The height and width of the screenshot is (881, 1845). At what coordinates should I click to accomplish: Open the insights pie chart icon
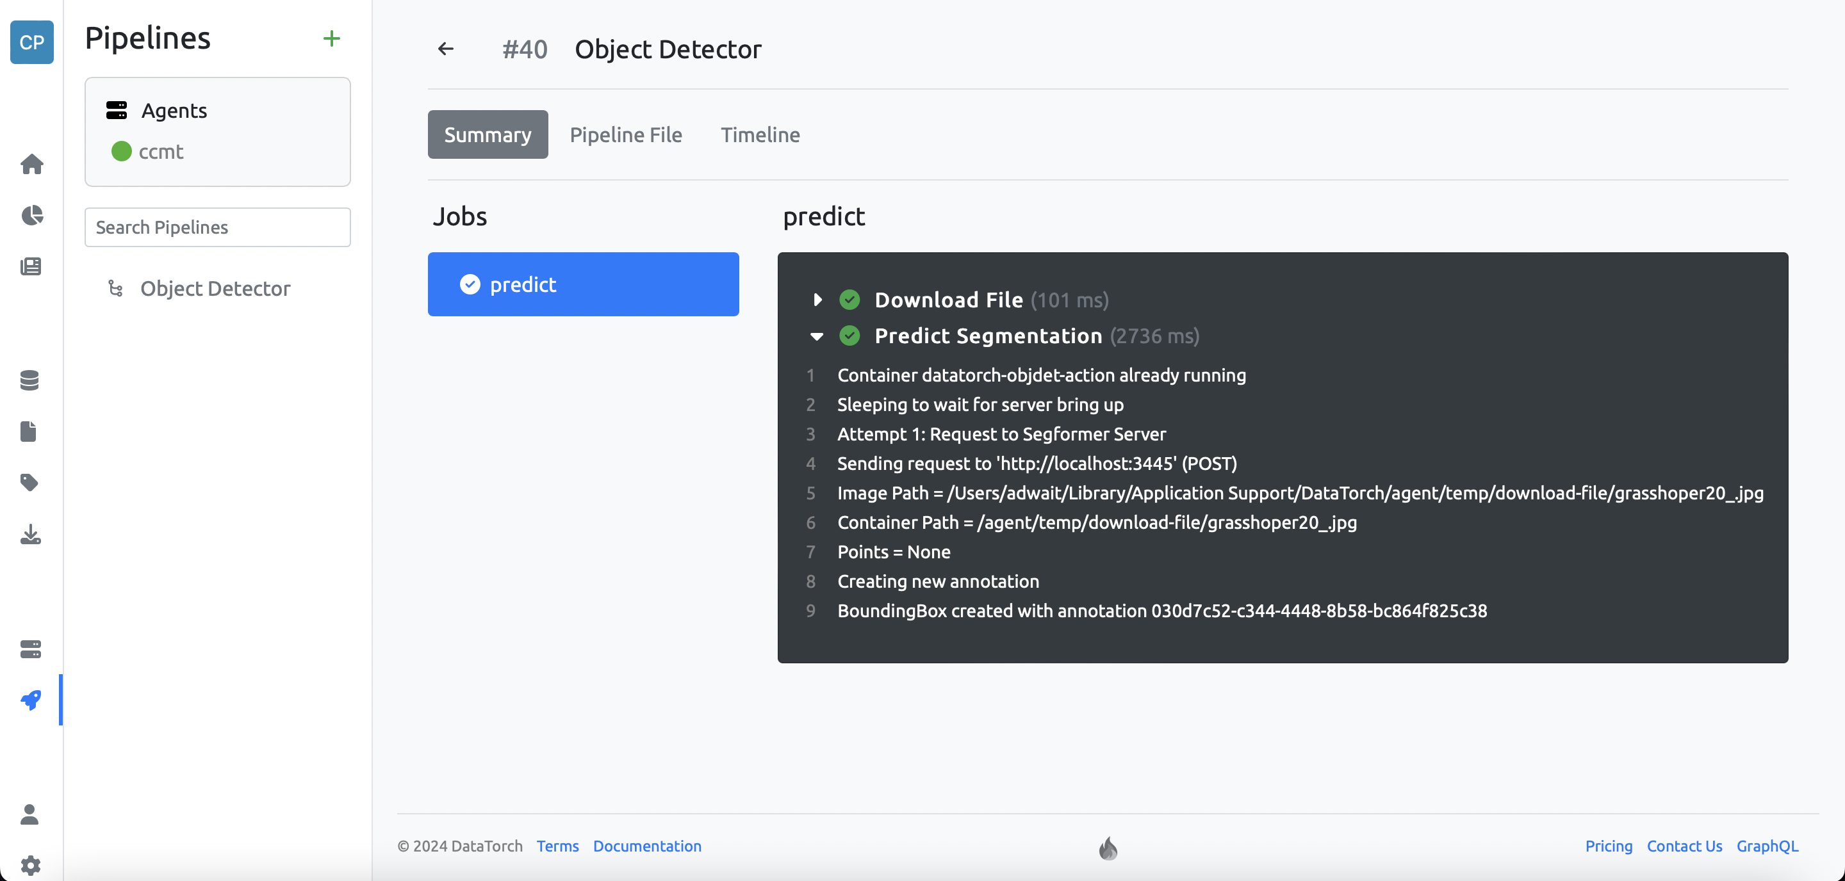coord(31,215)
